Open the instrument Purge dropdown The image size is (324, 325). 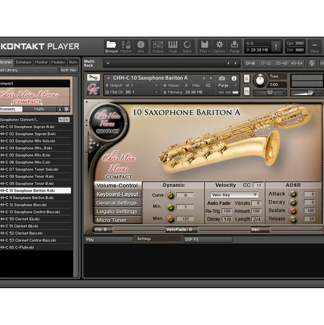click(235, 85)
